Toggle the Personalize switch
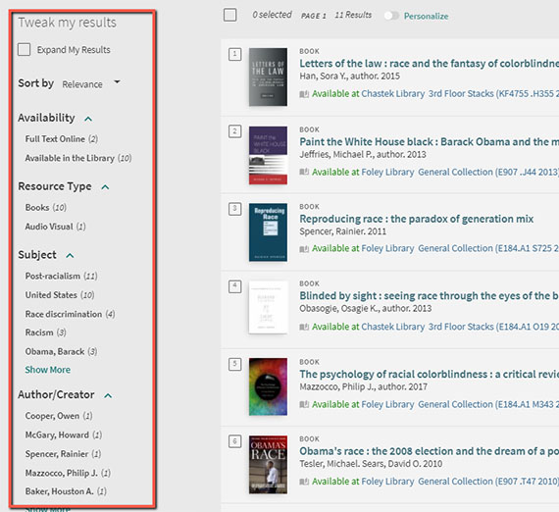 (391, 16)
